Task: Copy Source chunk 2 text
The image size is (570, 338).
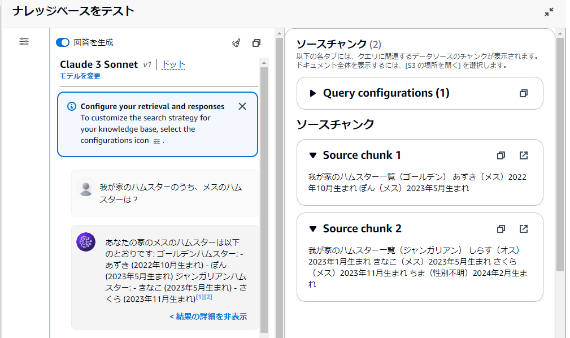Action: 501,229
